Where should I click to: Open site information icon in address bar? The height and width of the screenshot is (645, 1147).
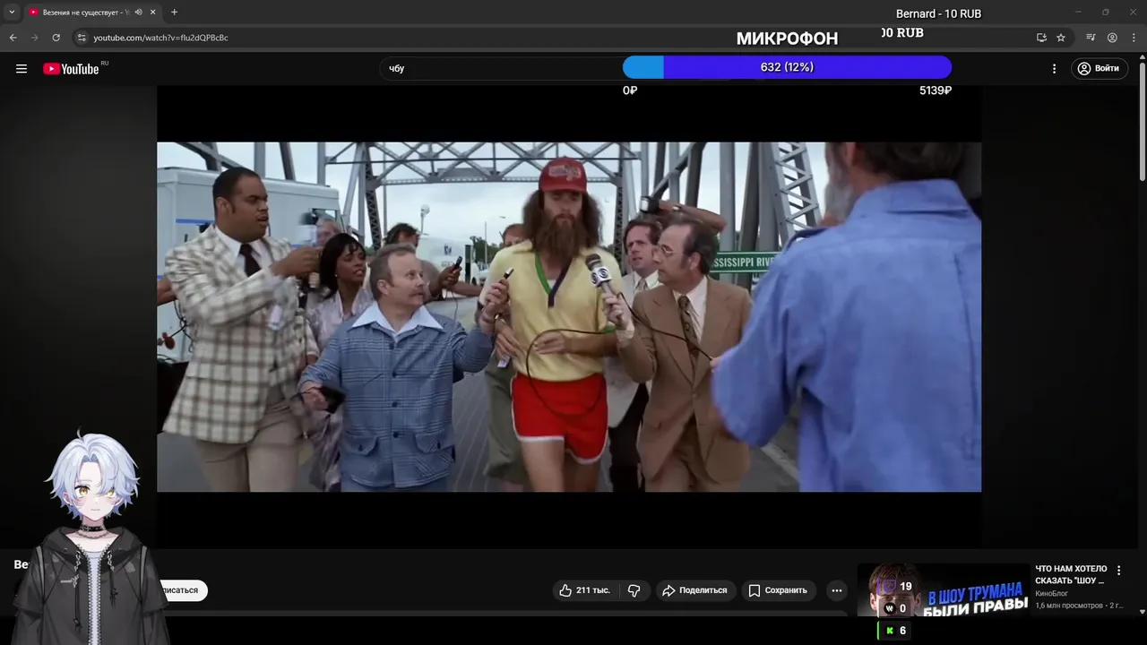click(x=81, y=38)
